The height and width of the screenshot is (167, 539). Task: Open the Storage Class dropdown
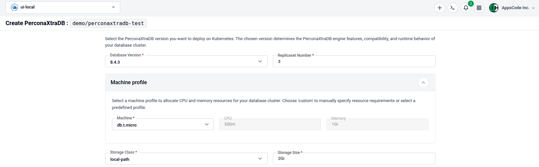(x=186, y=159)
